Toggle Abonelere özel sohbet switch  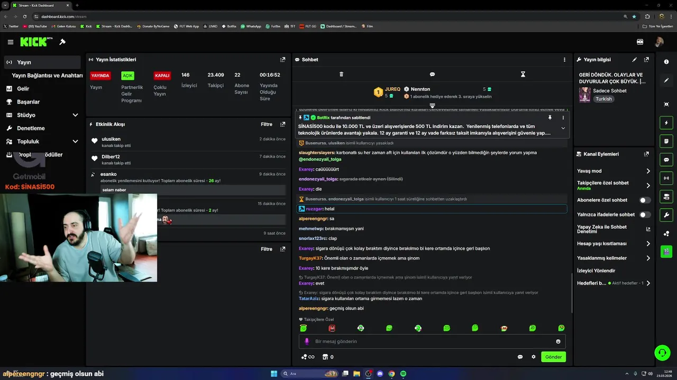click(x=645, y=200)
